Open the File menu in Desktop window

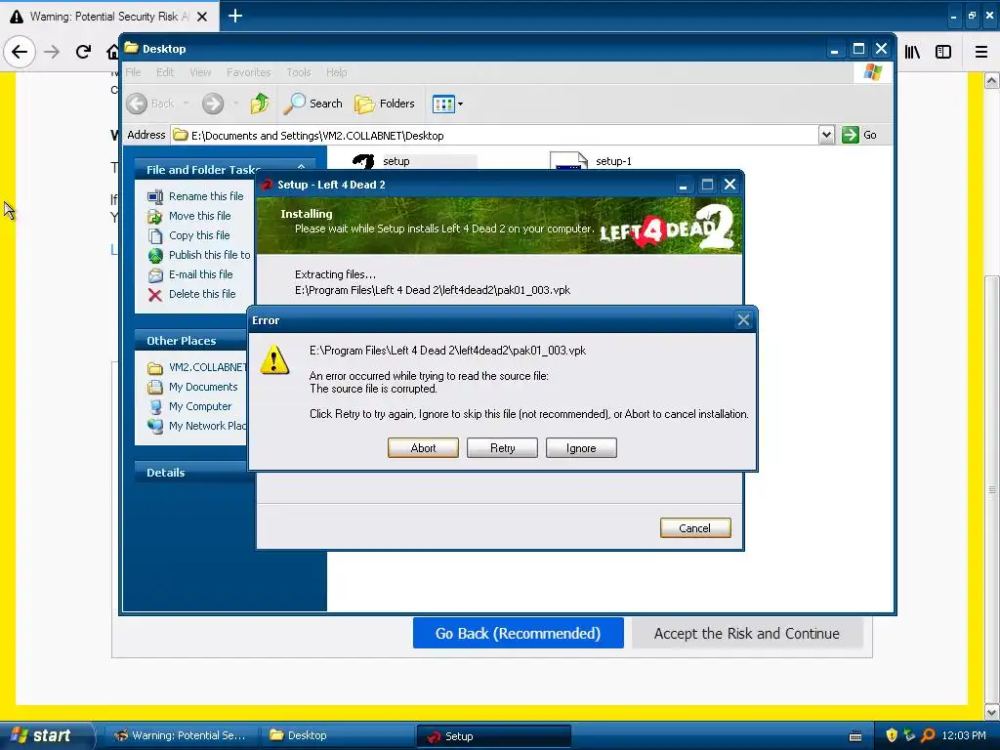[133, 72]
